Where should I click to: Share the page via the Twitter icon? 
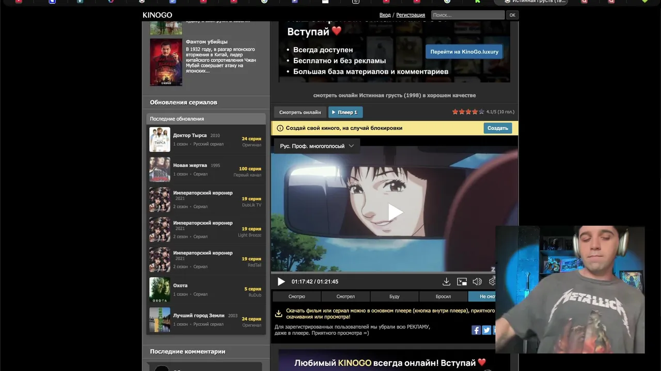[486, 330]
